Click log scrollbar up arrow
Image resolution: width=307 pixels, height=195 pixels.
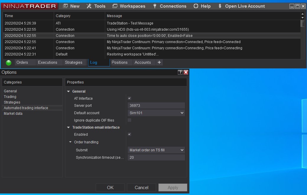click(x=303, y=14)
